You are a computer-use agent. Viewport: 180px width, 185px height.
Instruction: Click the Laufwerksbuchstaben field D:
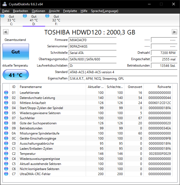pyautogui.click(x=92, y=65)
